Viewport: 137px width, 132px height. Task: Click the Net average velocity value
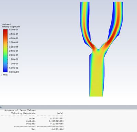click(x=58, y=129)
